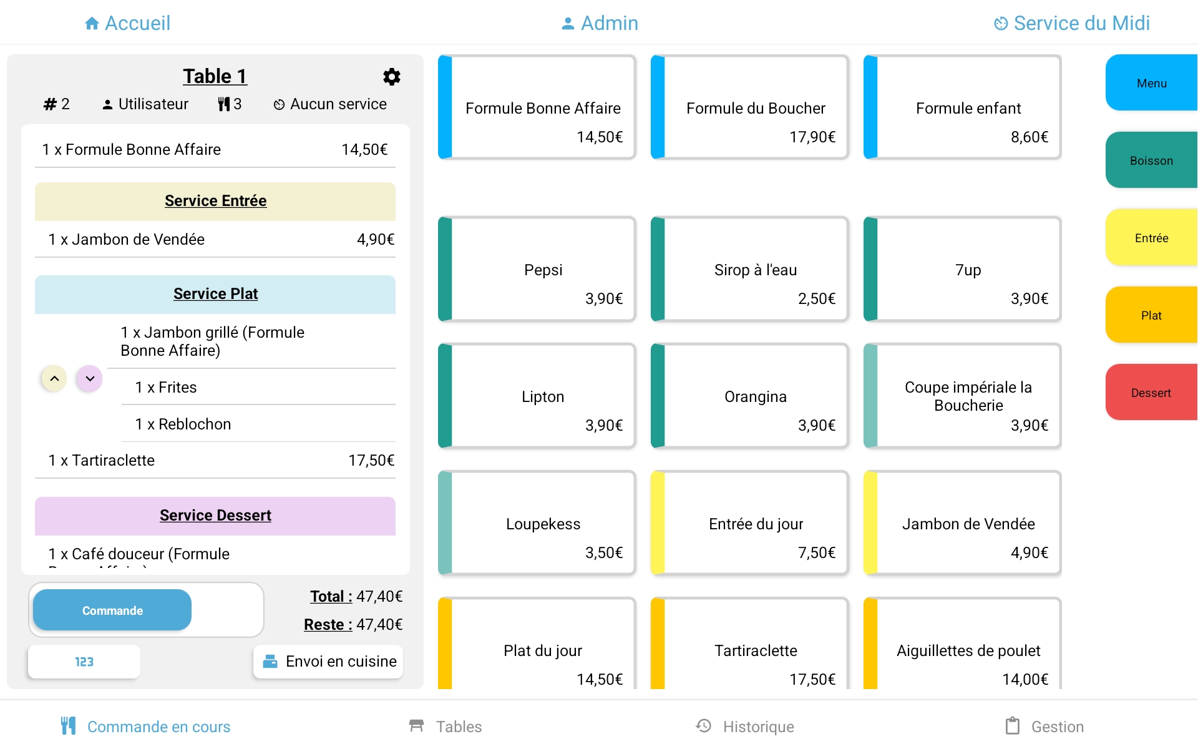Click the home icon next to Accueil
The image size is (1198, 749).
click(92, 22)
